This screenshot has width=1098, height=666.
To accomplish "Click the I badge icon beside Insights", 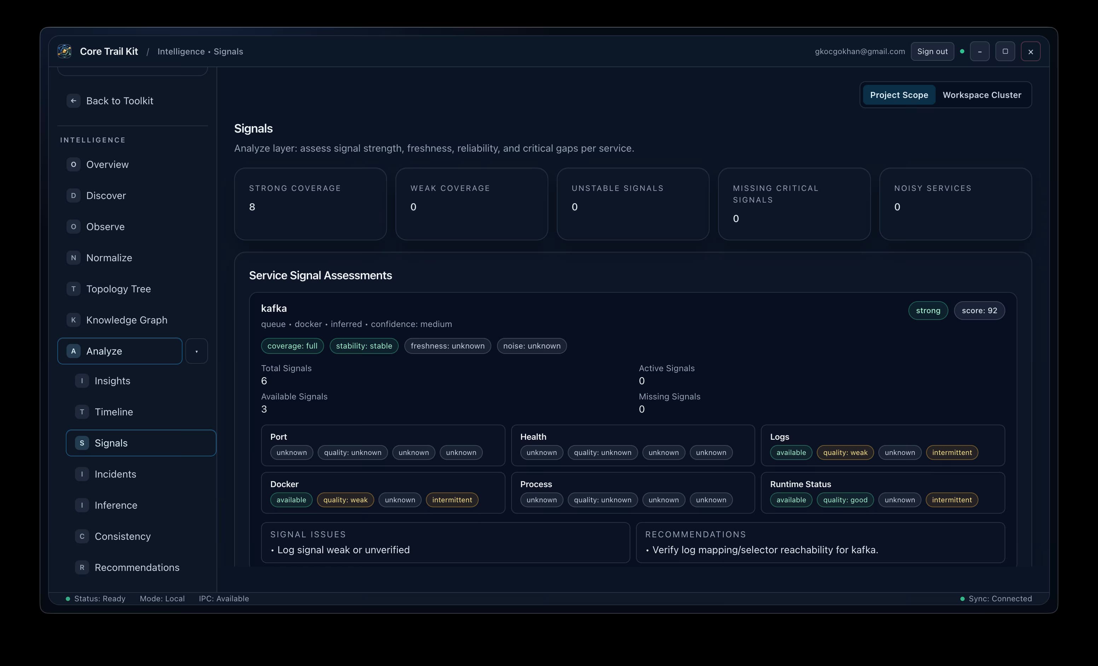I will coord(82,381).
